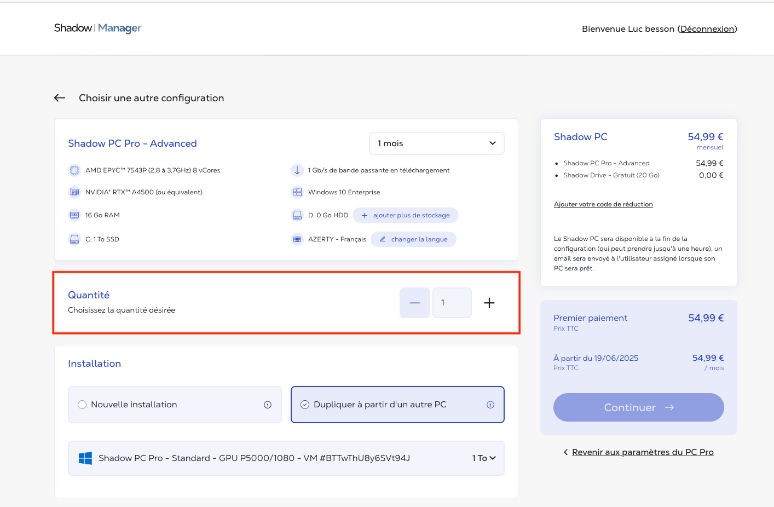Image resolution: width=774 pixels, height=507 pixels.
Task: Open the 1 mois duration dropdown
Action: pos(437,143)
